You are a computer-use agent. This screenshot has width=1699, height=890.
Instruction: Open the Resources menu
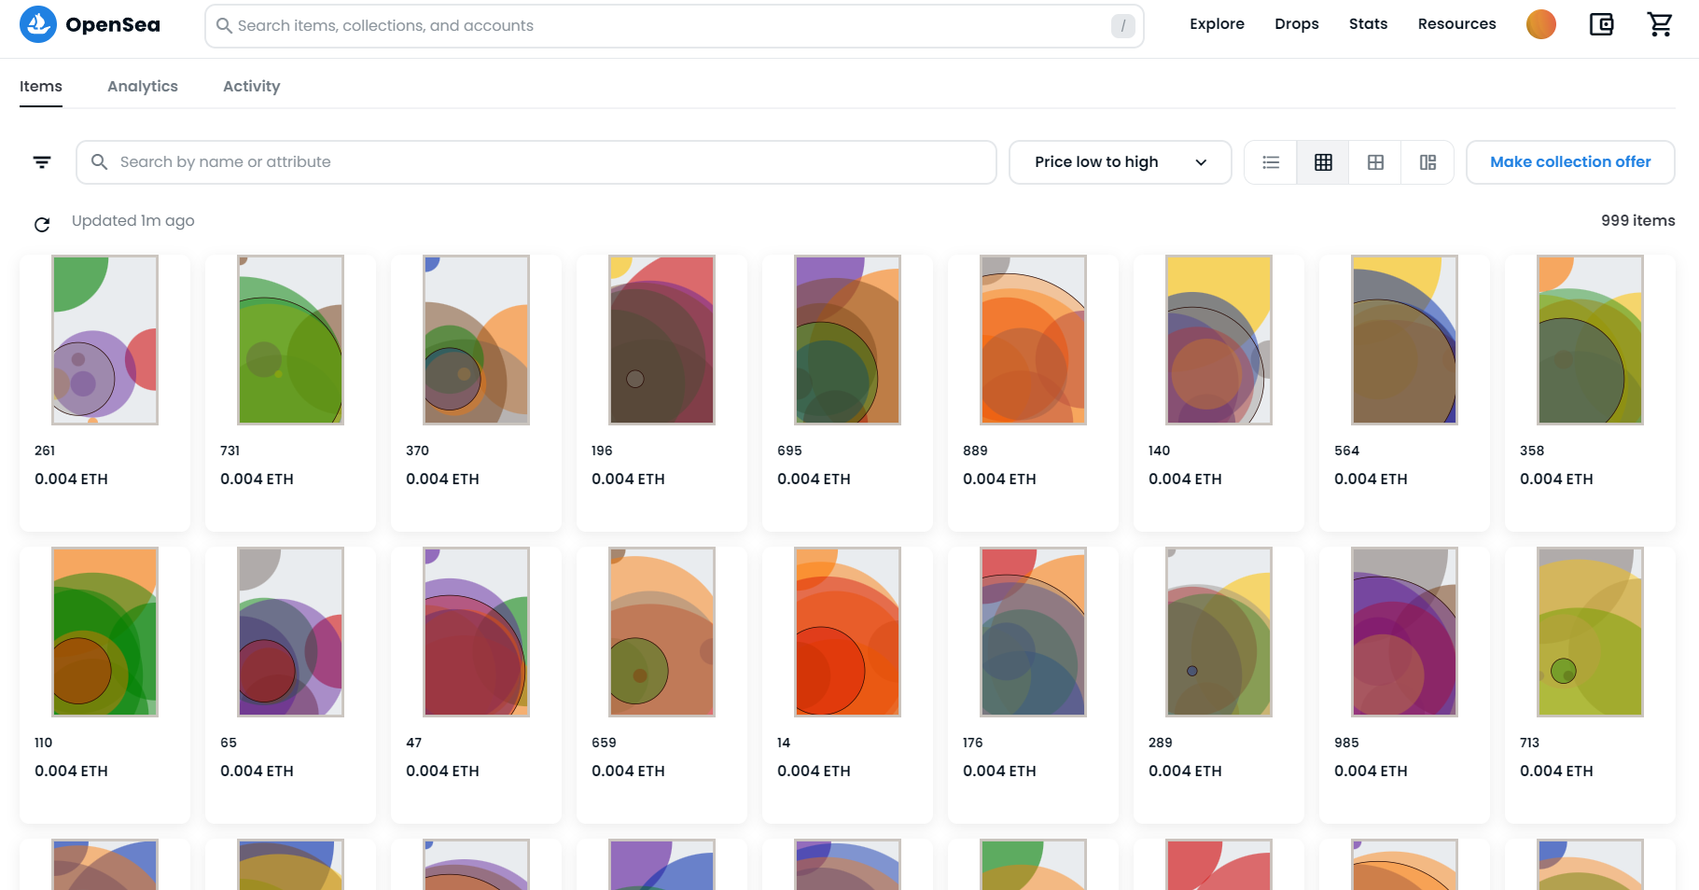[x=1456, y=24]
